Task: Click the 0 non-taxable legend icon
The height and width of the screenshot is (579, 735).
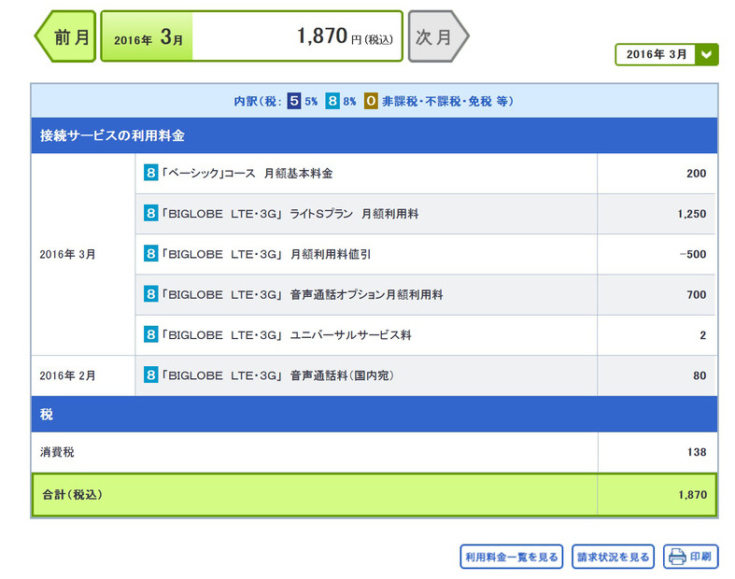Action: (x=371, y=101)
